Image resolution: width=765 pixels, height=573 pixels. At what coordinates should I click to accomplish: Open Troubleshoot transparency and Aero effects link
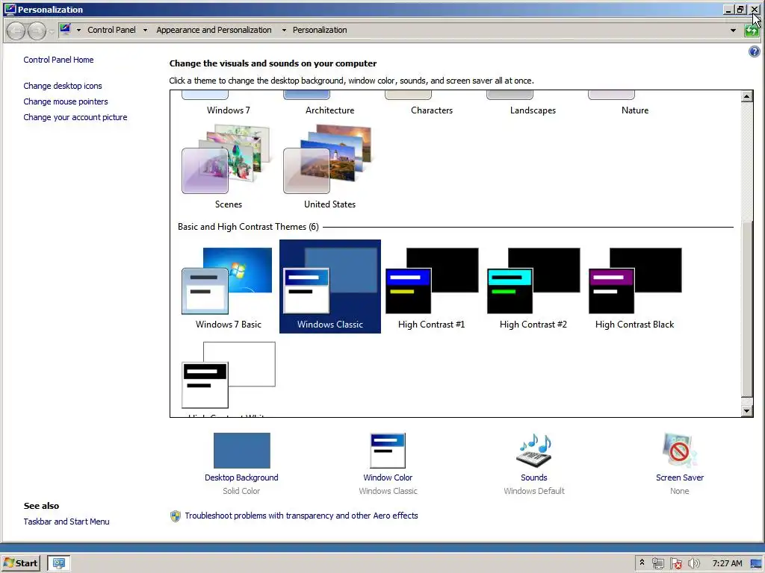[x=301, y=516]
